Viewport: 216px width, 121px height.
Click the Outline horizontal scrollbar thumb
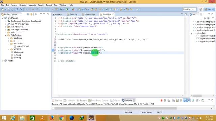click(x=197, y=96)
